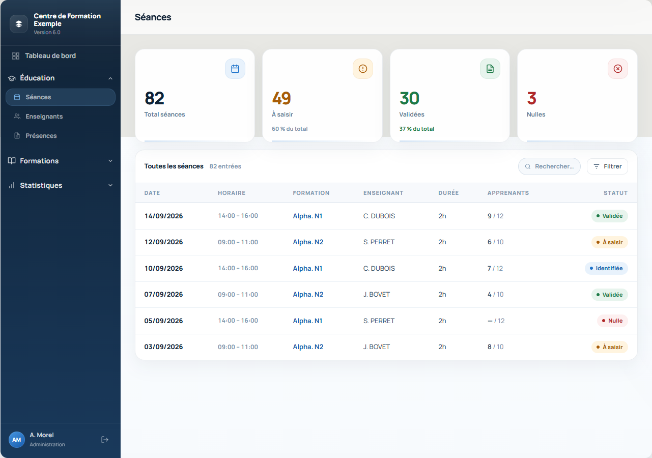Click the date 10/09/2026
Viewport: 652px width, 458px height.
pyautogui.click(x=163, y=269)
